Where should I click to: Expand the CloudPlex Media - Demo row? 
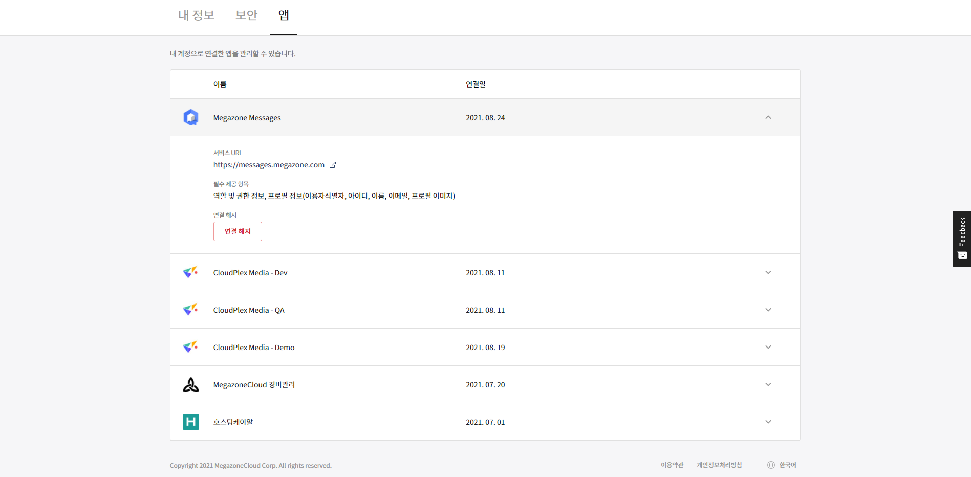click(x=768, y=347)
